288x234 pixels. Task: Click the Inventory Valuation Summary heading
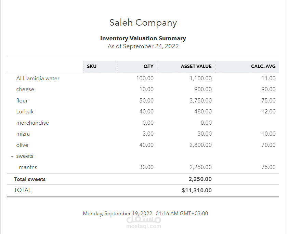[143, 39]
